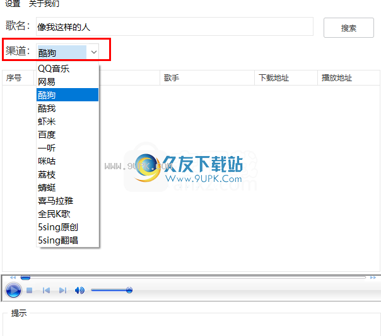Click the round Play button
Viewport: 381px width, 336px height.
click(13, 290)
